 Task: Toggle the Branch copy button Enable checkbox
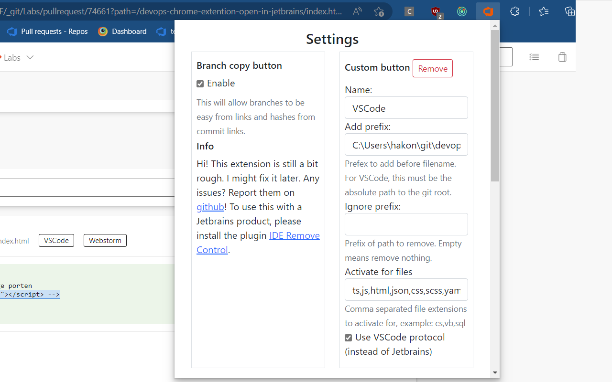point(200,84)
